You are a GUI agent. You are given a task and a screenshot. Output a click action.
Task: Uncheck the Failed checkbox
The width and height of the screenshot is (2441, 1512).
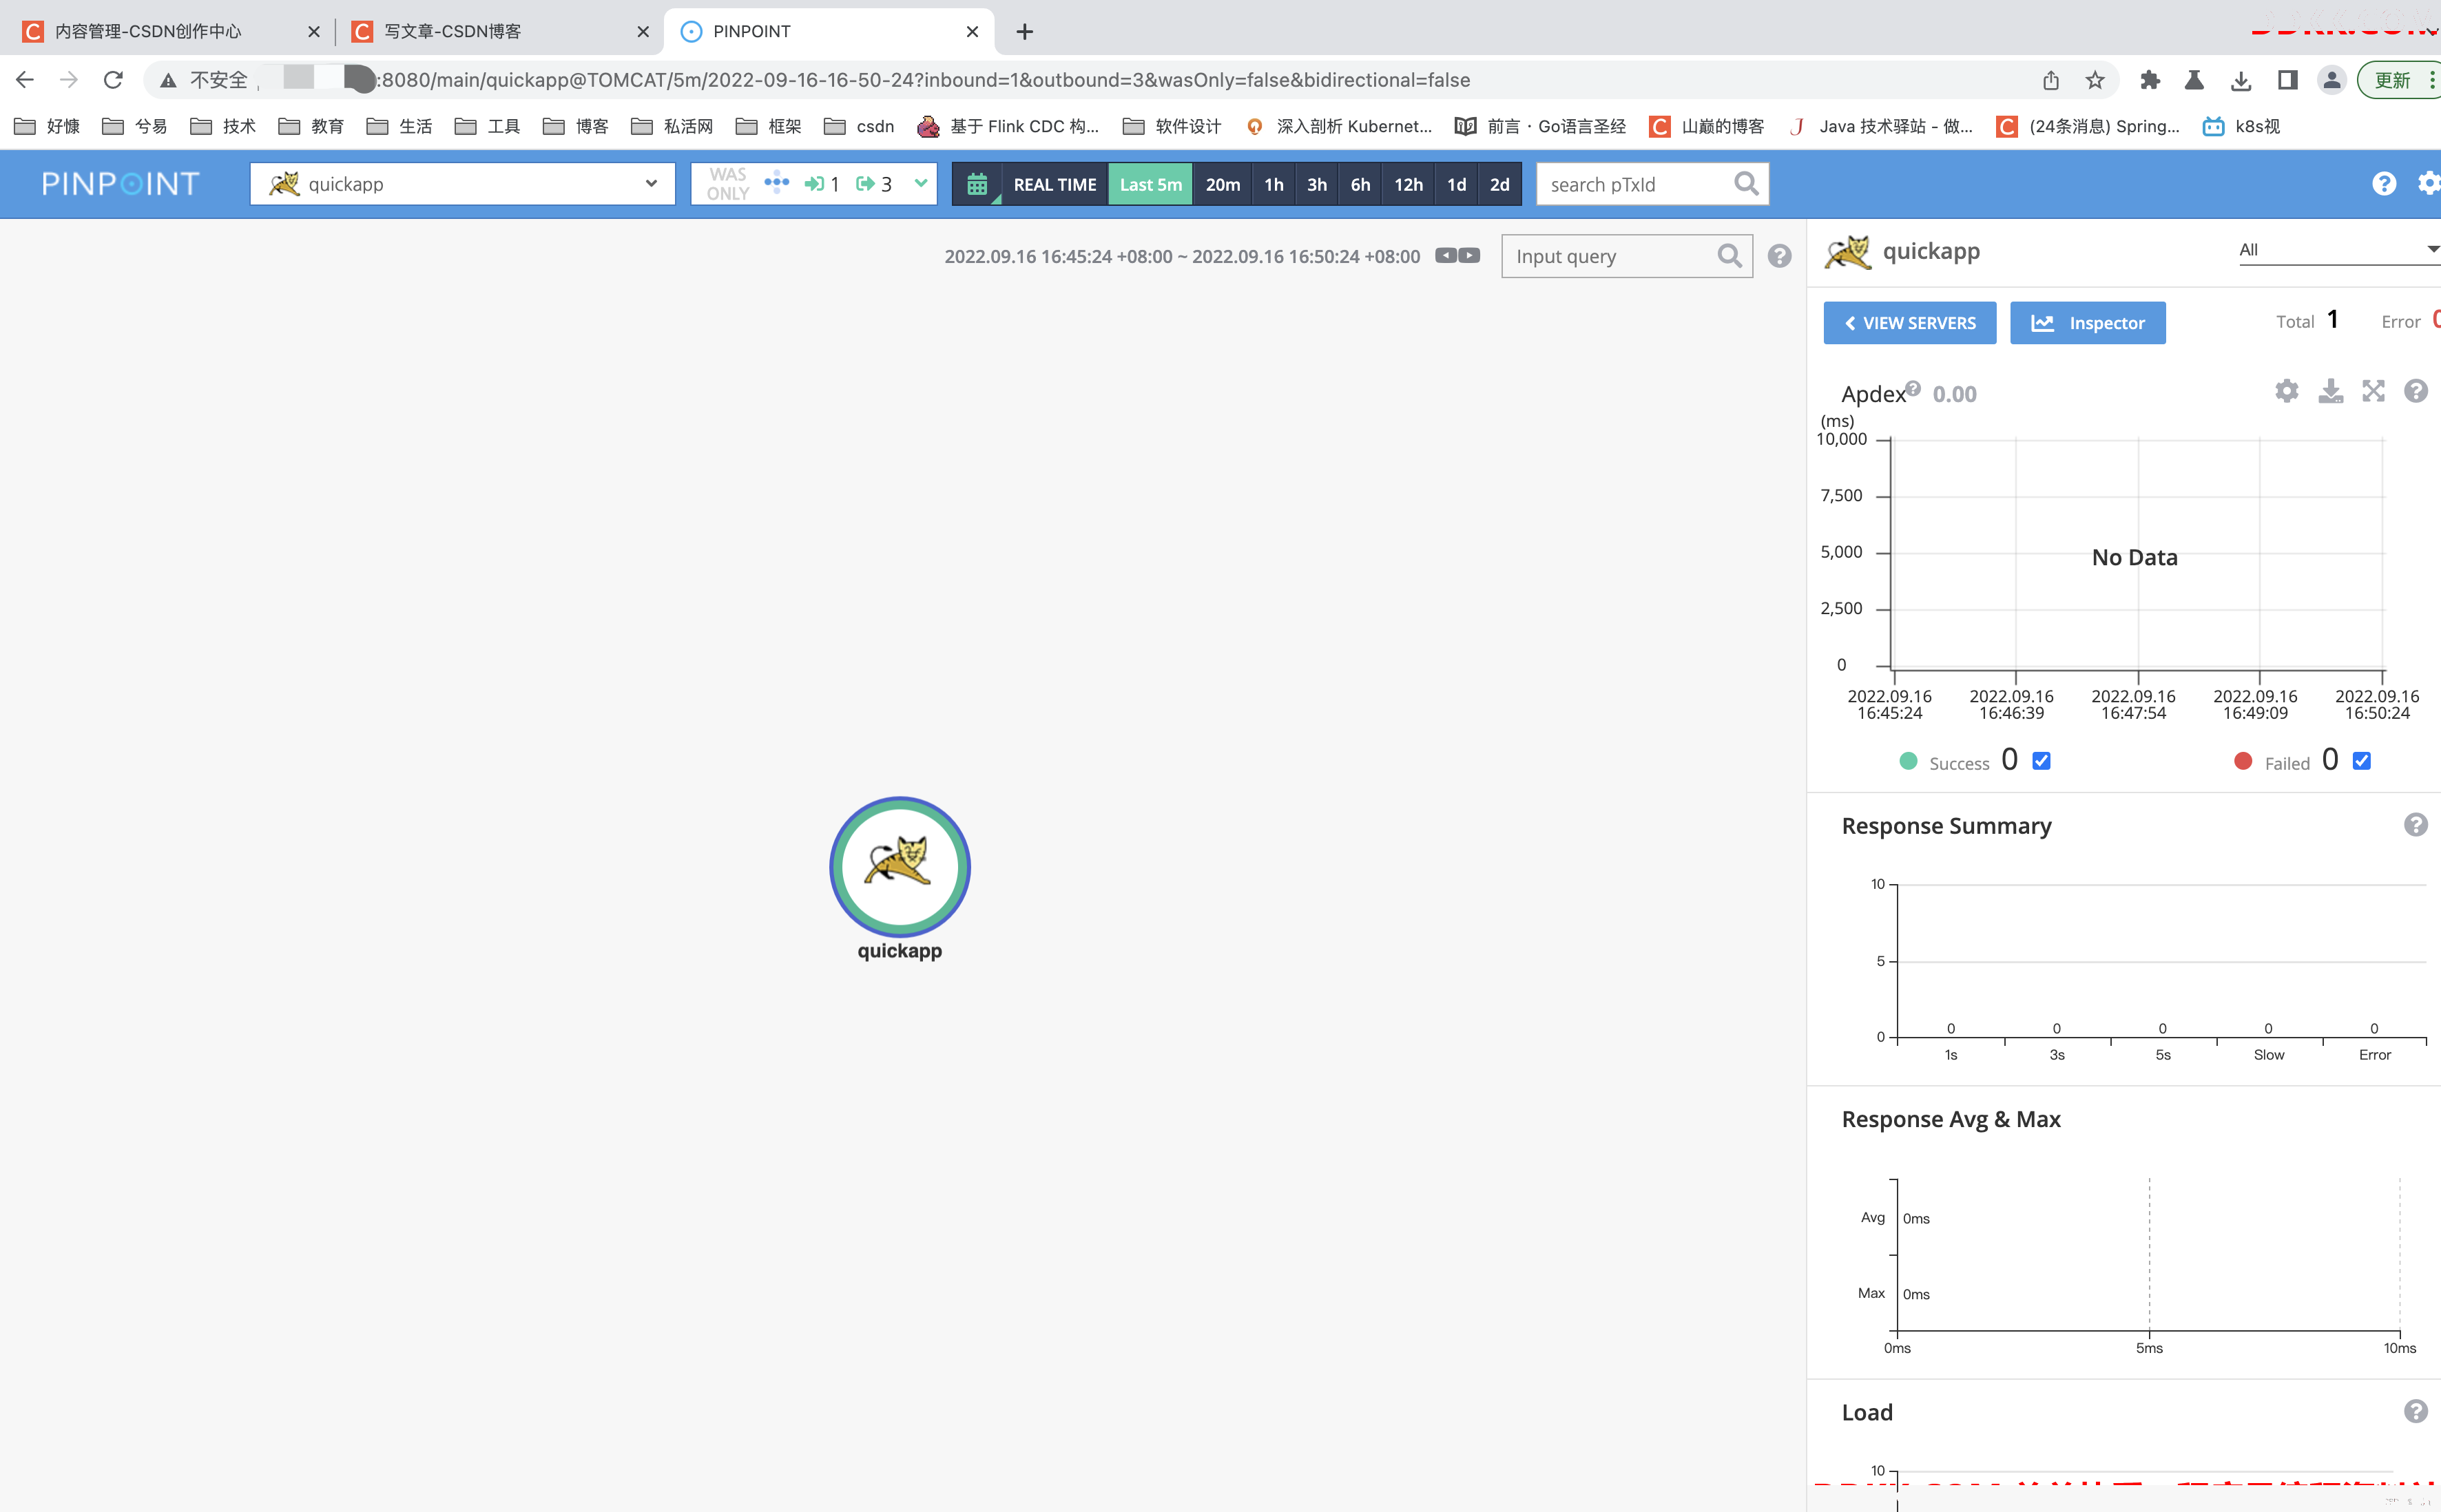point(2362,761)
